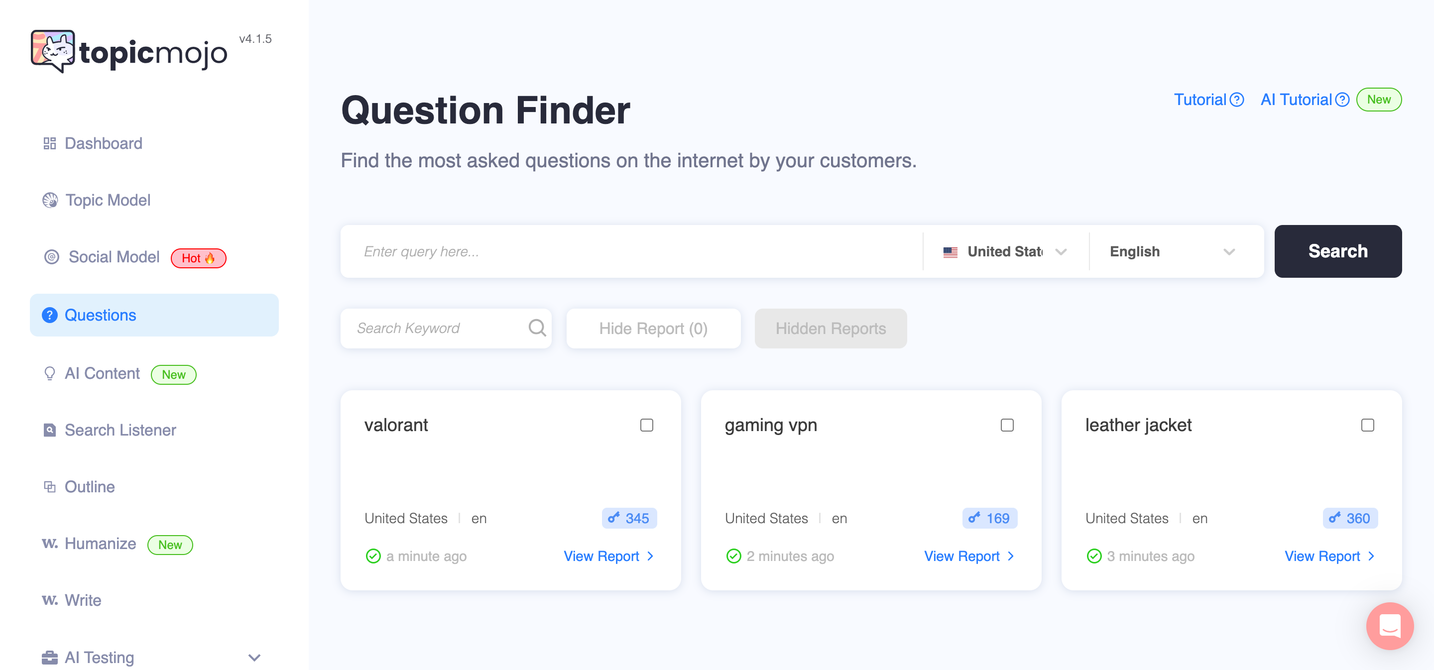Click the topicmojo cat logo
Image resolution: width=1434 pixels, height=670 pixels.
coord(53,51)
